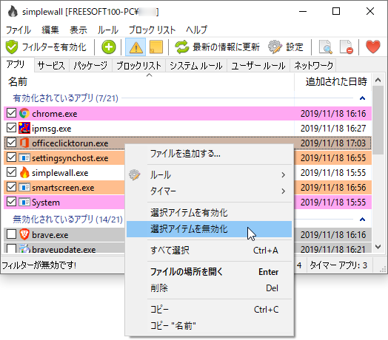Choose 選択アイテムを無効化
The height and width of the screenshot is (340, 388).
click(x=209, y=229)
